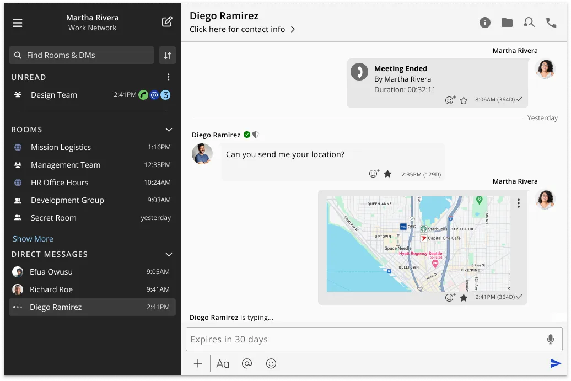Toggle the star on the location request message
This screenshot has width=571, height=381.
[387, 174]
